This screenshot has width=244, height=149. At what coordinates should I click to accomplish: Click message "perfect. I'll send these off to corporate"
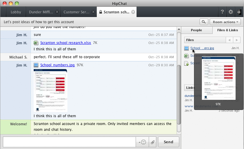67,57
